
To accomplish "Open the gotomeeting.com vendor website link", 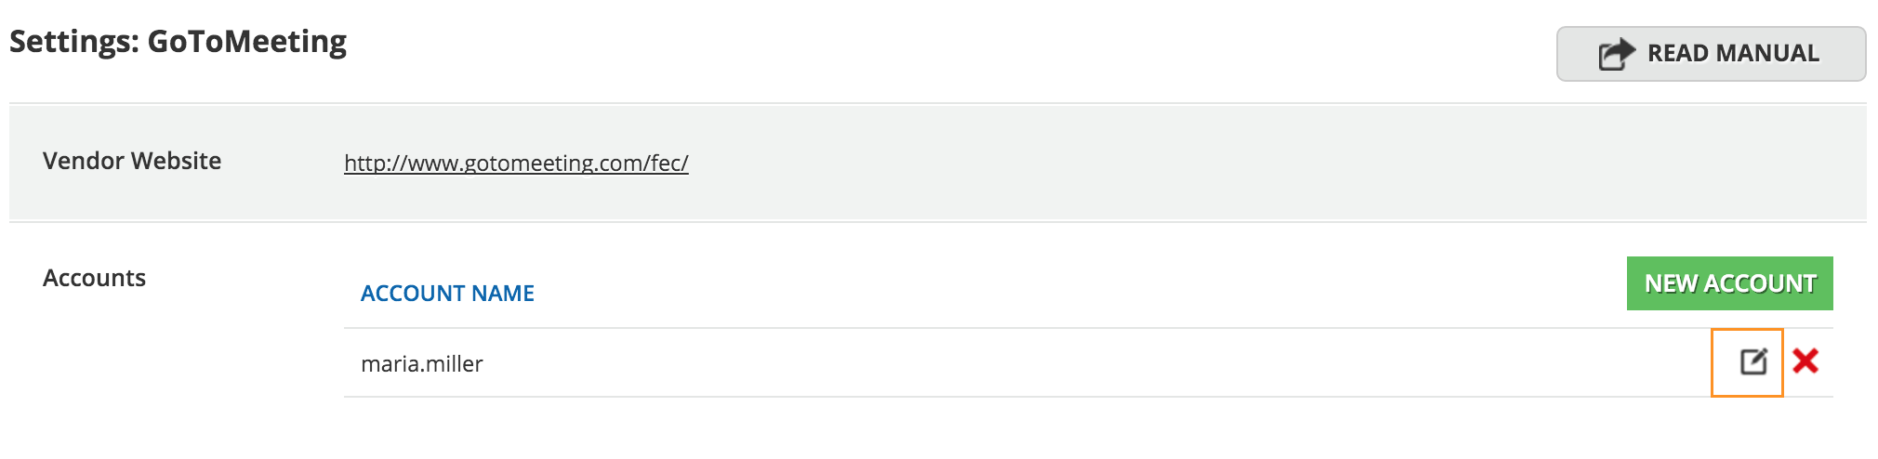I will tap(516, 164).
